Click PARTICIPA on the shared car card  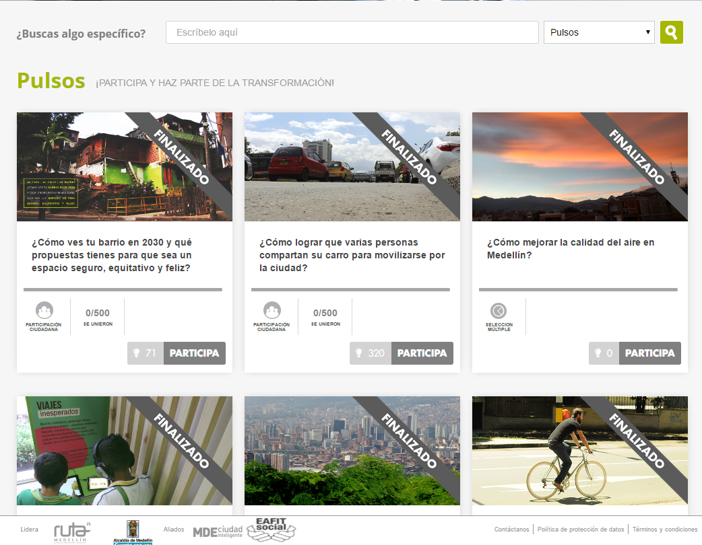[x=422, y=353]
